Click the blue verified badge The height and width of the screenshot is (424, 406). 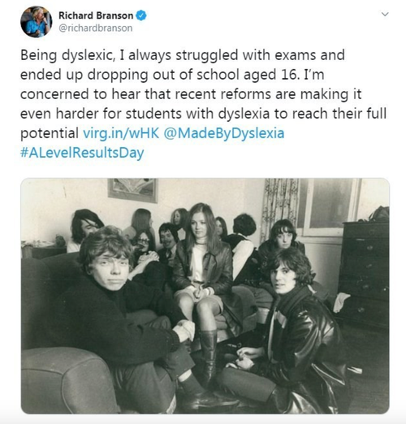[x=141, y=15]
